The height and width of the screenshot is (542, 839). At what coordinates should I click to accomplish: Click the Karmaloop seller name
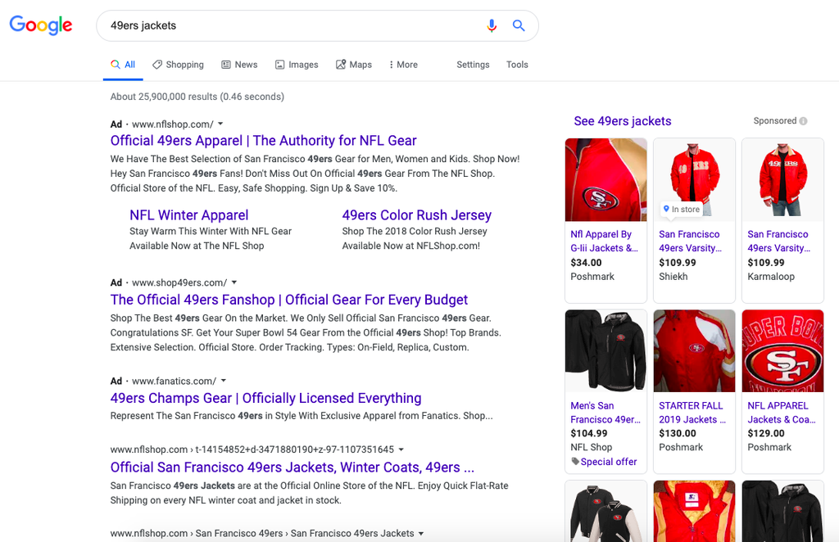(x=771, y=277)
